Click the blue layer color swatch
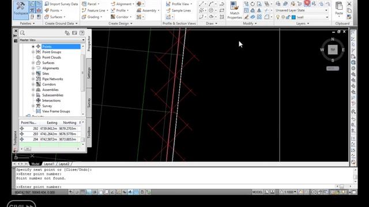 [293, 17]
